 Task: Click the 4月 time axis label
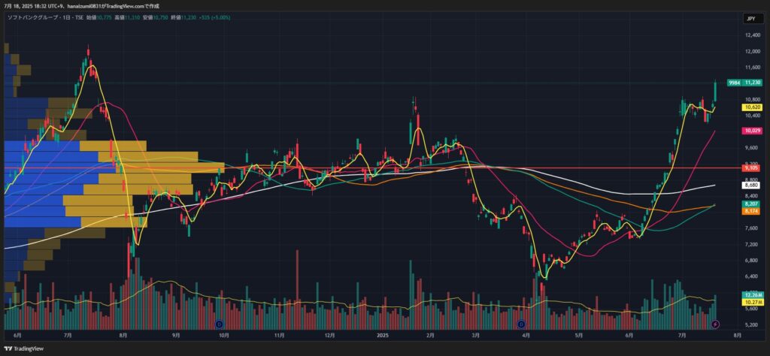point(526,336)
